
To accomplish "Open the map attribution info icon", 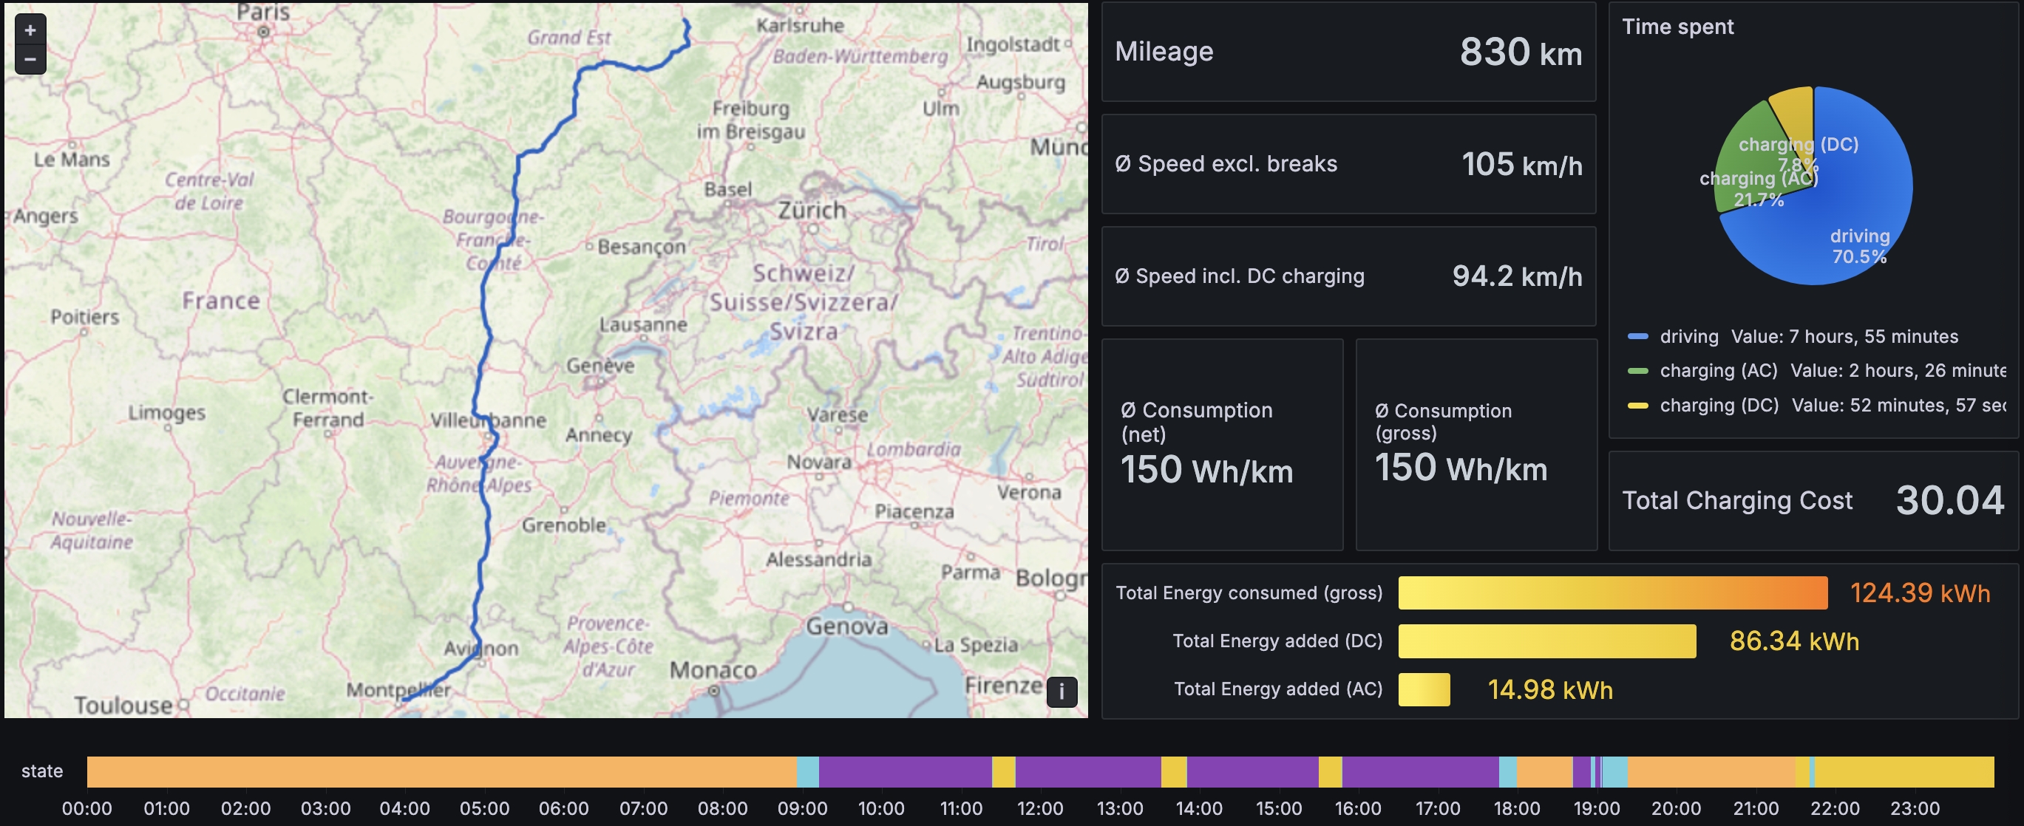I will [1062, 692].
